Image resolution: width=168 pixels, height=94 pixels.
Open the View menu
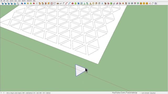pyautogui.click(x=7, y=1)
